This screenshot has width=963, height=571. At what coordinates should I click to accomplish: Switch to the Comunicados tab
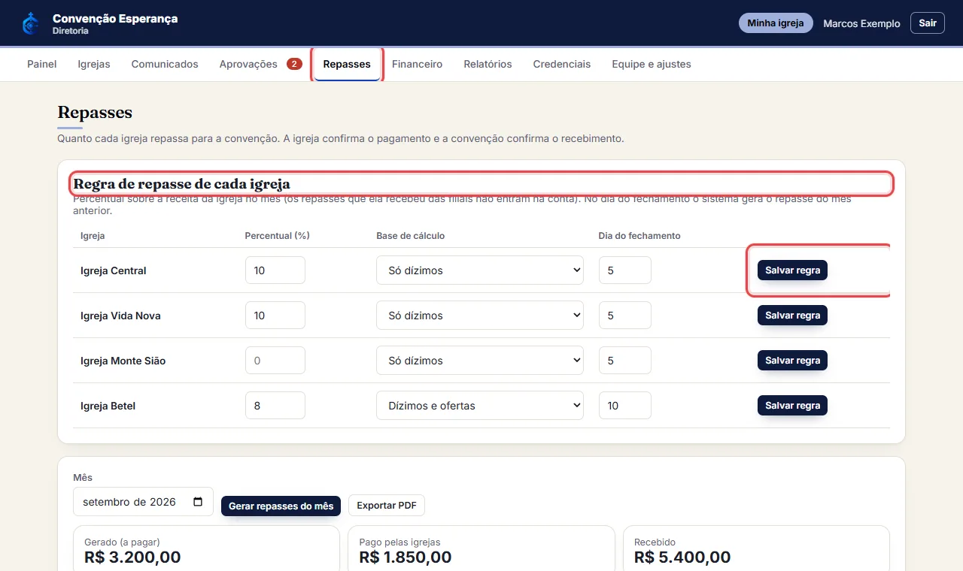(165, 64)
